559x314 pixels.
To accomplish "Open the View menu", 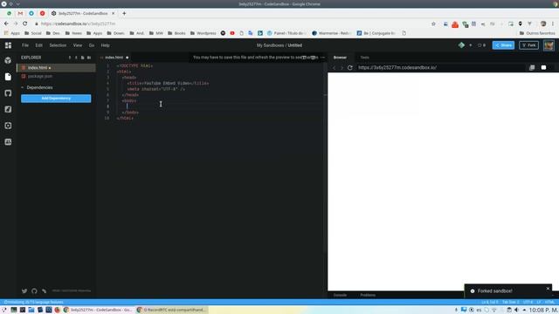I will tap(78, 45).
